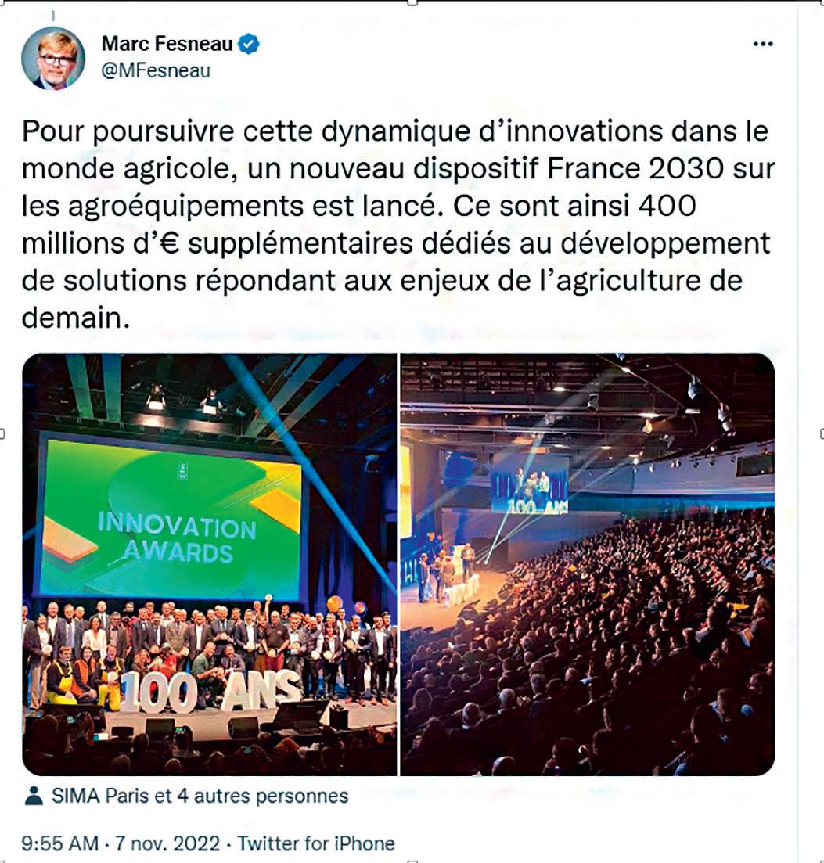Open the Twitter for iPhone source link

[x=316, y=843]
